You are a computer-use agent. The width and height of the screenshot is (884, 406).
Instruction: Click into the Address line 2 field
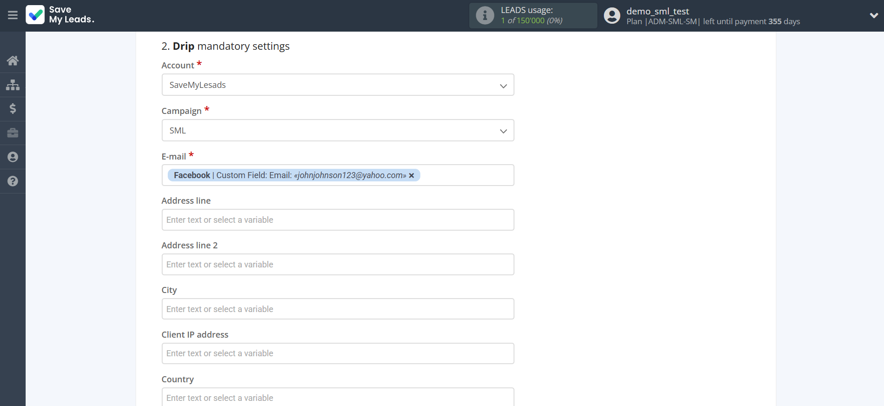tap(337, 265)
